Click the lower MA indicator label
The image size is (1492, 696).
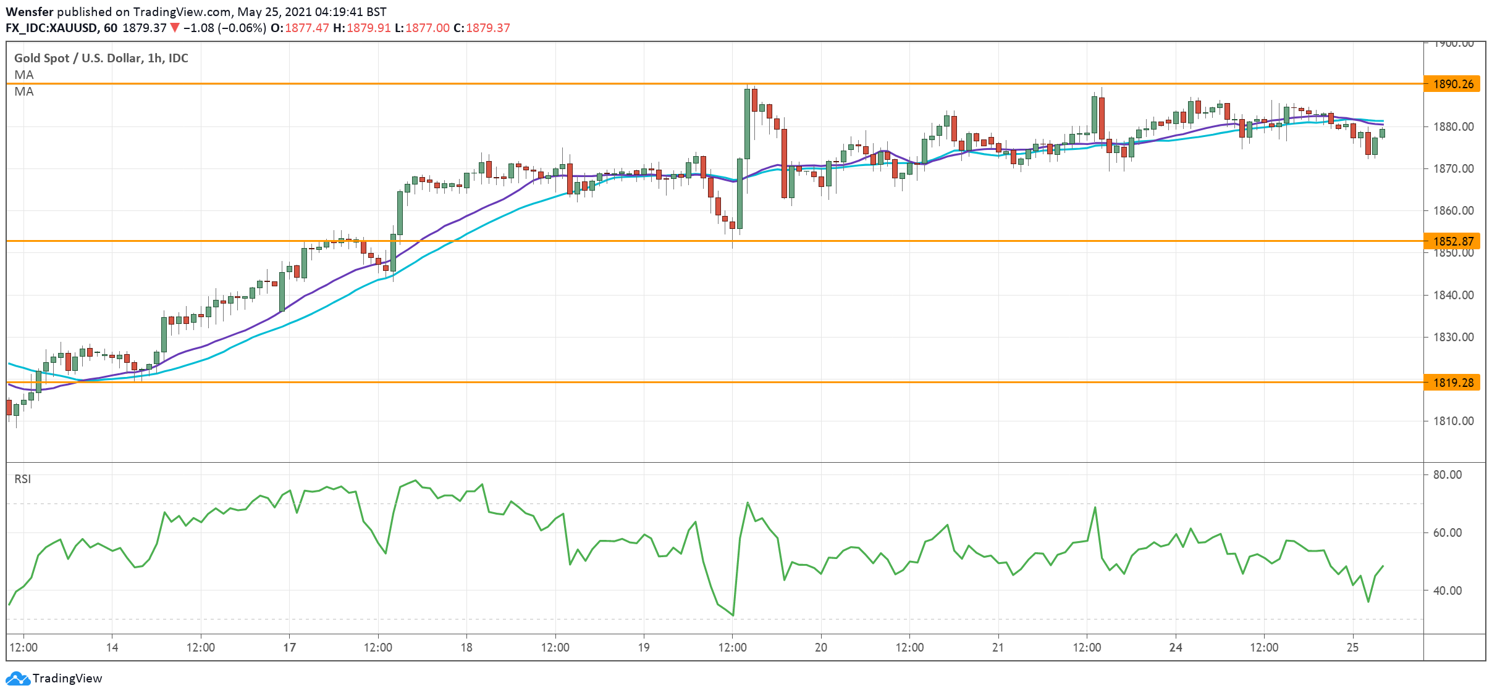click(x=24, y=91)
